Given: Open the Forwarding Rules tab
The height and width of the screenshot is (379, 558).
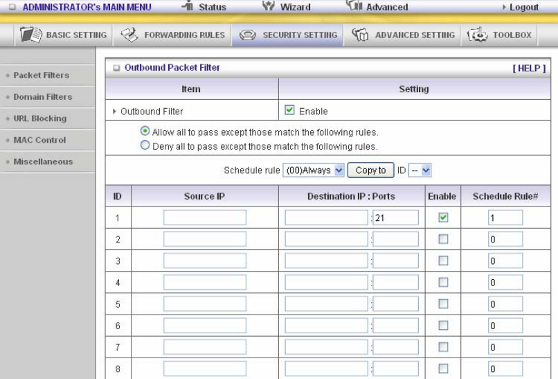Looking at the screenshot, I should pyautogui.click(x=172, y=35).
